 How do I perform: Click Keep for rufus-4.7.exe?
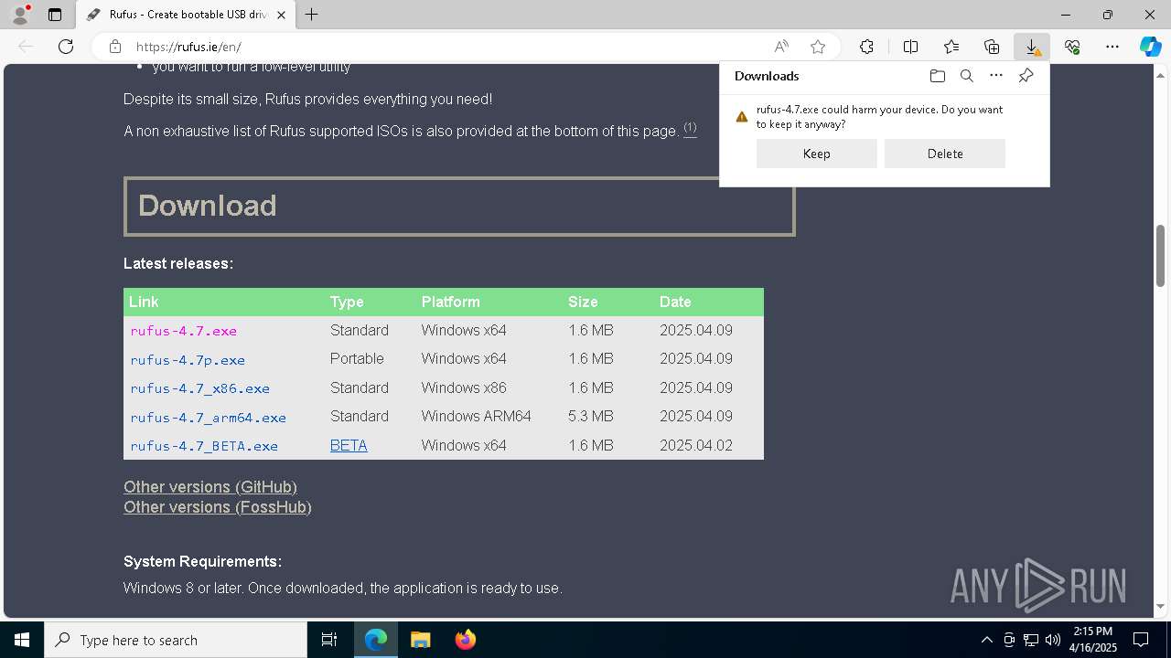pyautogui.click(x=817, y=154)
